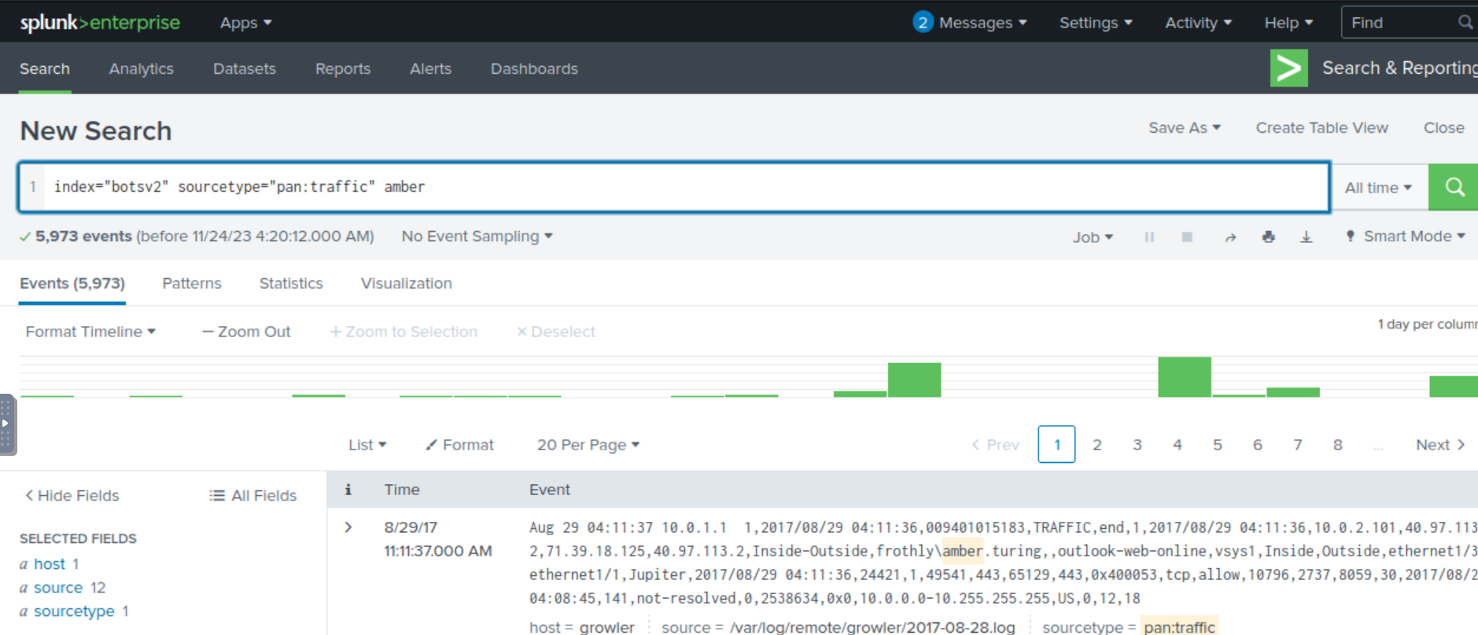This screenshot has height=635, width=1478.
Task: Click the growler host value
Action: click(606, 627)
